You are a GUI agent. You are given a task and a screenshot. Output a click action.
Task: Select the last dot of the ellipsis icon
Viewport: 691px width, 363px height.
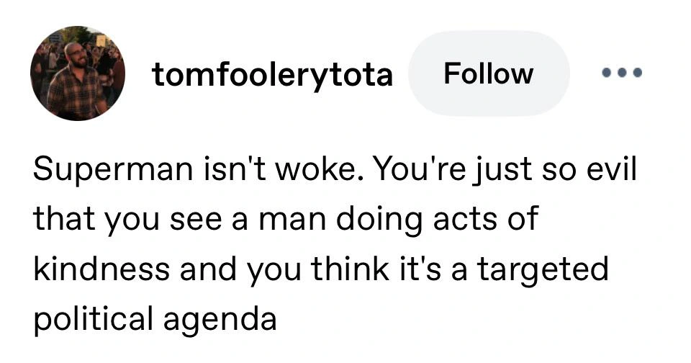point(637,72)
